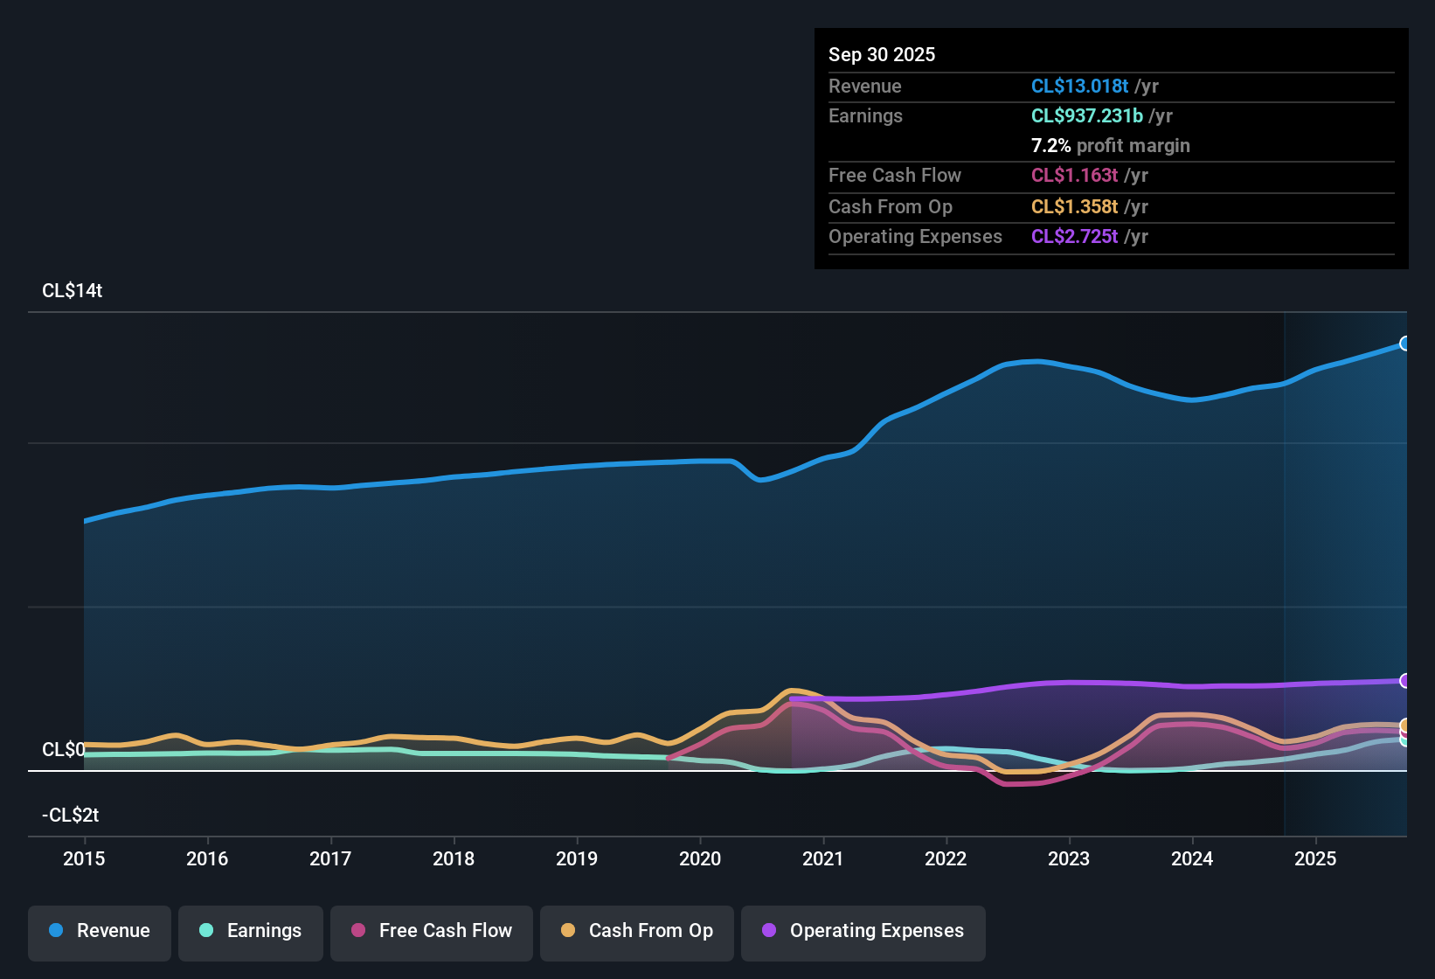Viewport: 1435px width, 979px height.
Task: Expand the Free Cash Flow legend item
Action: (431, 931)
